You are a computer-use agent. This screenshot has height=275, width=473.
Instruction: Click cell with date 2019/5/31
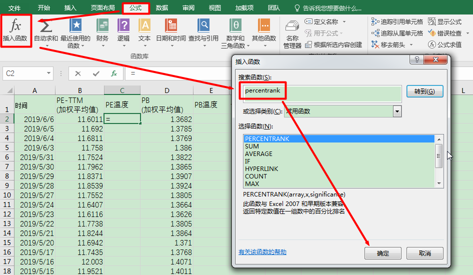coord(34,157)
